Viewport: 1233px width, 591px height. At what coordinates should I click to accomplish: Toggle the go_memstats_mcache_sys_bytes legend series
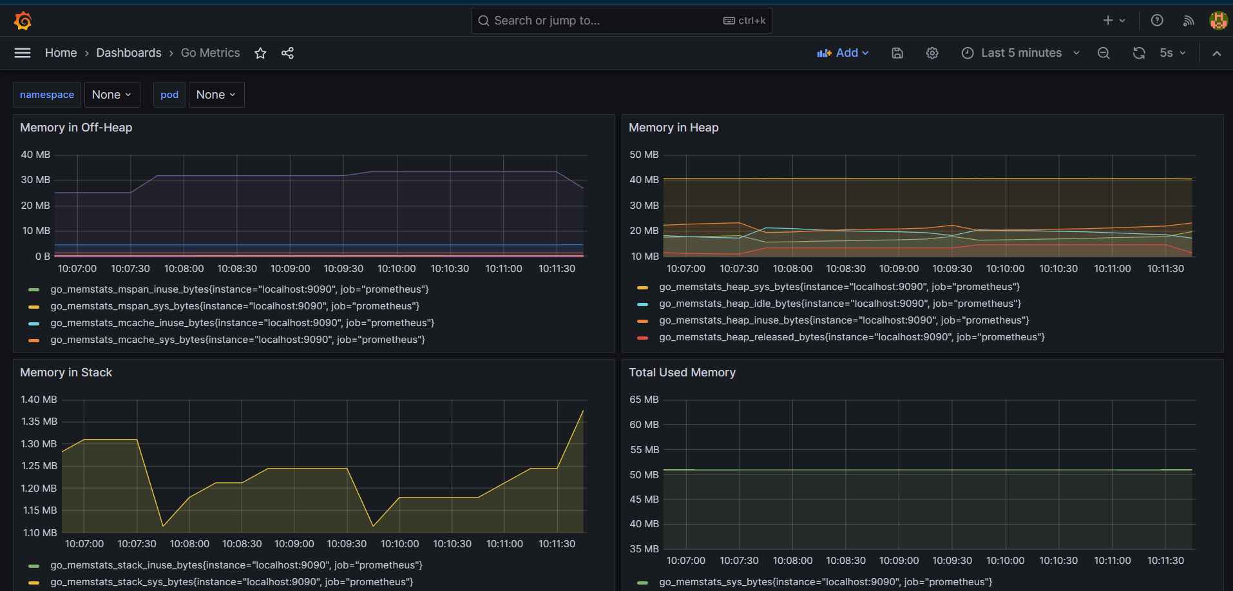point(238,340)
